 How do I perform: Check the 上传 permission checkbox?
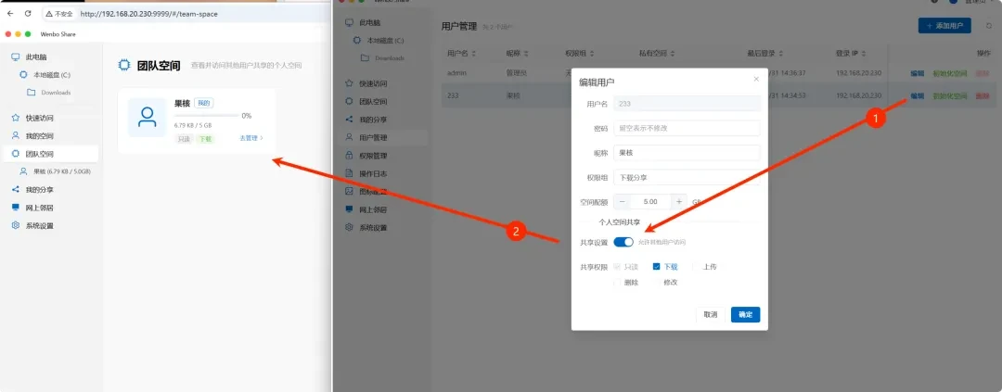point(696,267)
